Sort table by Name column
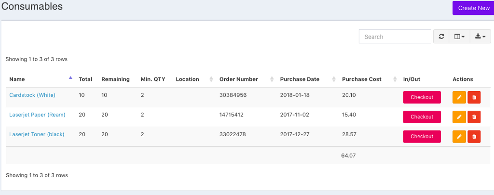494x195 pixels. click(x=17, y=79)
